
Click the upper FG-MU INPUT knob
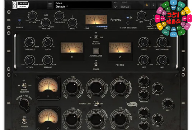tap(72, 88)
